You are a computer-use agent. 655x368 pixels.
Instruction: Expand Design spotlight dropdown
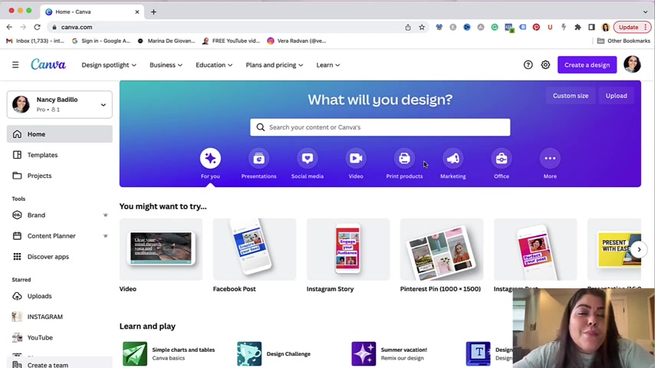coord(109,64)
